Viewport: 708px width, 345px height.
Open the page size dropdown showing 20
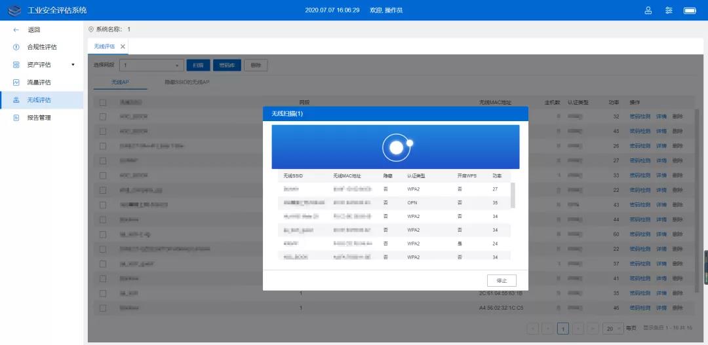tap(613, 328)
